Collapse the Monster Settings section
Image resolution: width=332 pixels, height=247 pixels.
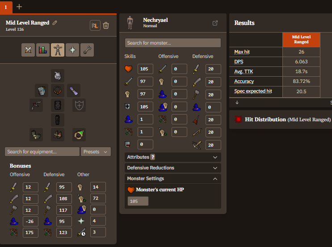172,178
